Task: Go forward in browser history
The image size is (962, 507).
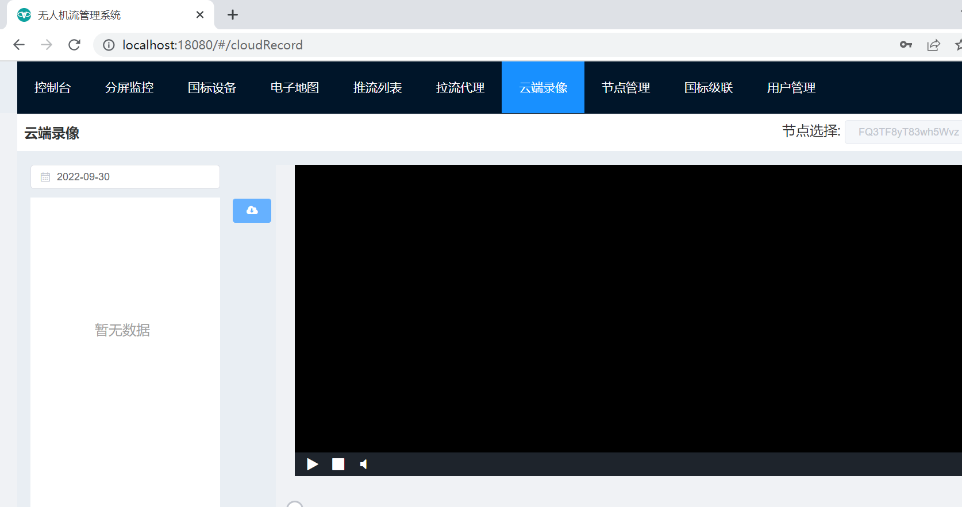Action: click(47, 45)
